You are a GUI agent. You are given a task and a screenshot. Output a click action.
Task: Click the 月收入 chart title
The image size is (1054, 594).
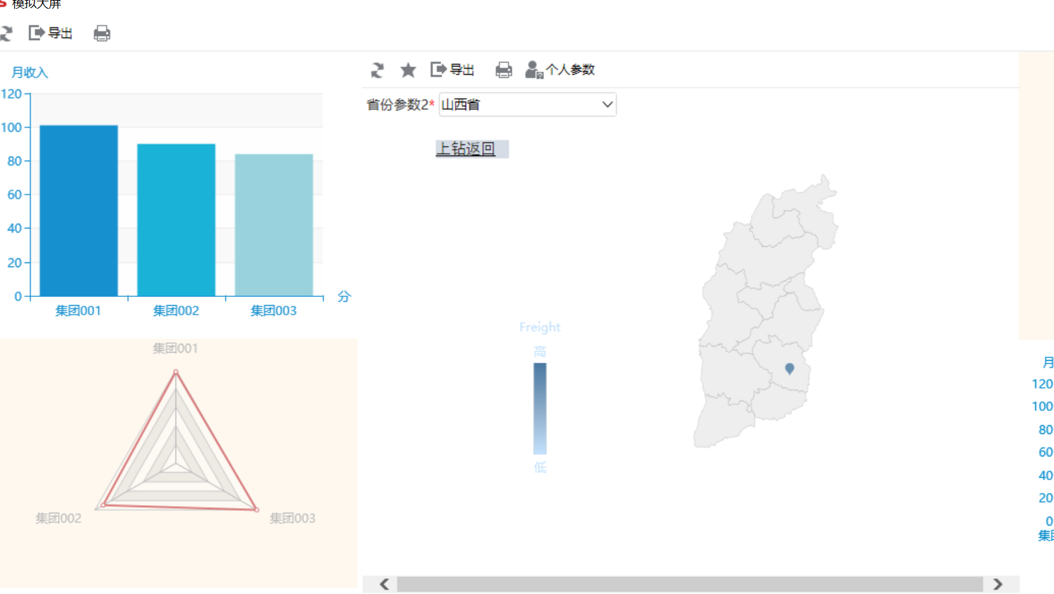[30, 73]
